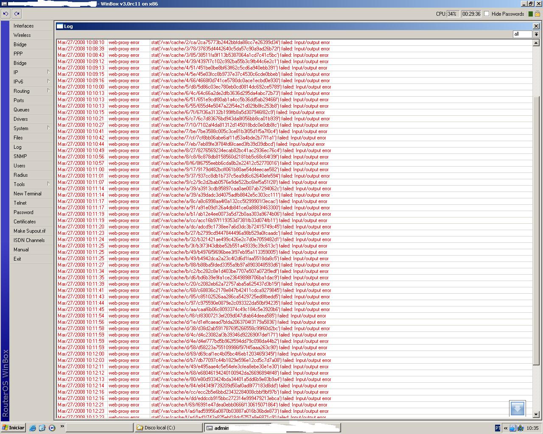
Task: Select the log entry at Mar/27/2008 10:12:00
Action: point(294,354)
